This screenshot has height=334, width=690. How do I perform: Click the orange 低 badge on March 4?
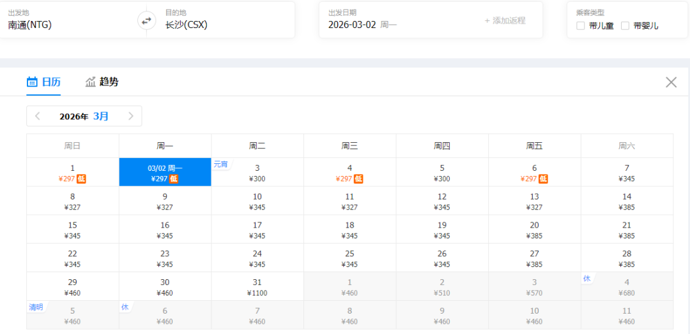[x=358, y=179]
